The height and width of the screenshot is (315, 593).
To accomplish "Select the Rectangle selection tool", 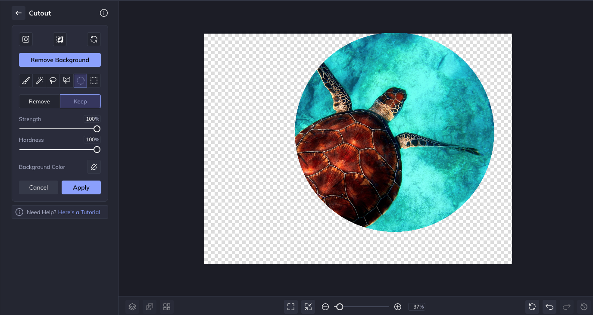I will point(94,81).
